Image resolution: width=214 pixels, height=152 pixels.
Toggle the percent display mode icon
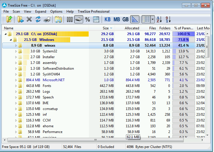(88, 20)
